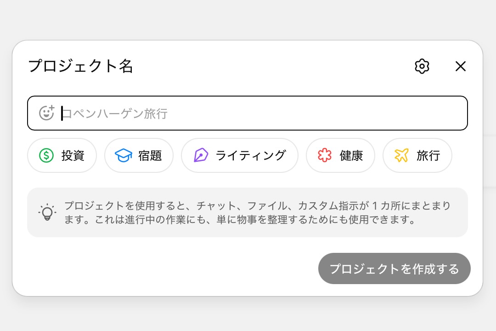Click the project tip description text
This screenshot has width=496, height=331.
[x=257, y=212]
